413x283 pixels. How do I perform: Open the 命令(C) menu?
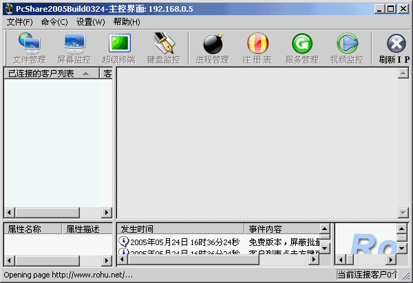[x=54, y=22]
